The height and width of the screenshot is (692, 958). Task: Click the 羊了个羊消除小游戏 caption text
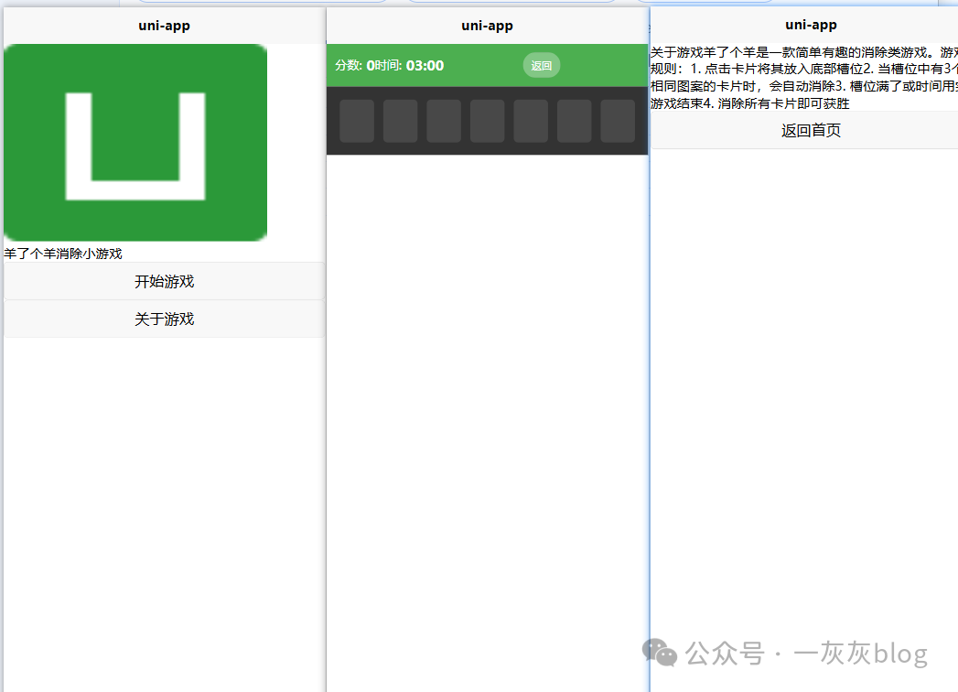(63, 254)
